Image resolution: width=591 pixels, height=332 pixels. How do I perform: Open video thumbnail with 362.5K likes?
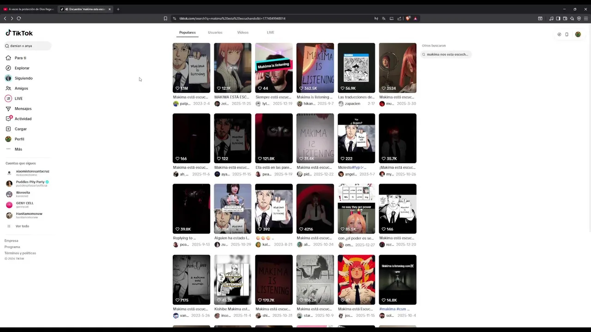point(315,68)
